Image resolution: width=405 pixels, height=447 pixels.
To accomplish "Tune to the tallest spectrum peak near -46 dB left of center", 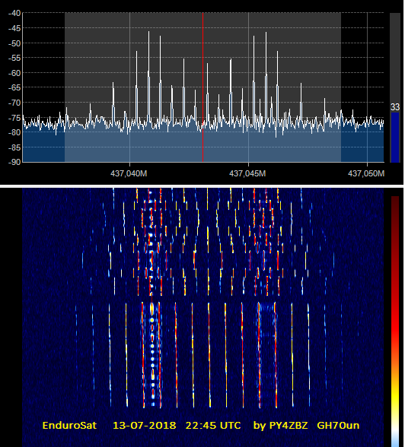I will [148, 32].
